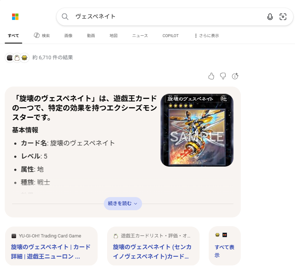Viewport: 295px width, 272px height.
Task: Expand answer with 続きを読む button
Action: [x=123, y=204]
